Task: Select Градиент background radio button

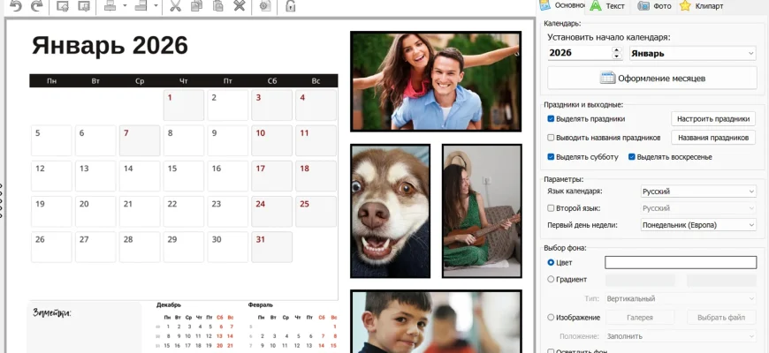Action: [x=551, y=279]
